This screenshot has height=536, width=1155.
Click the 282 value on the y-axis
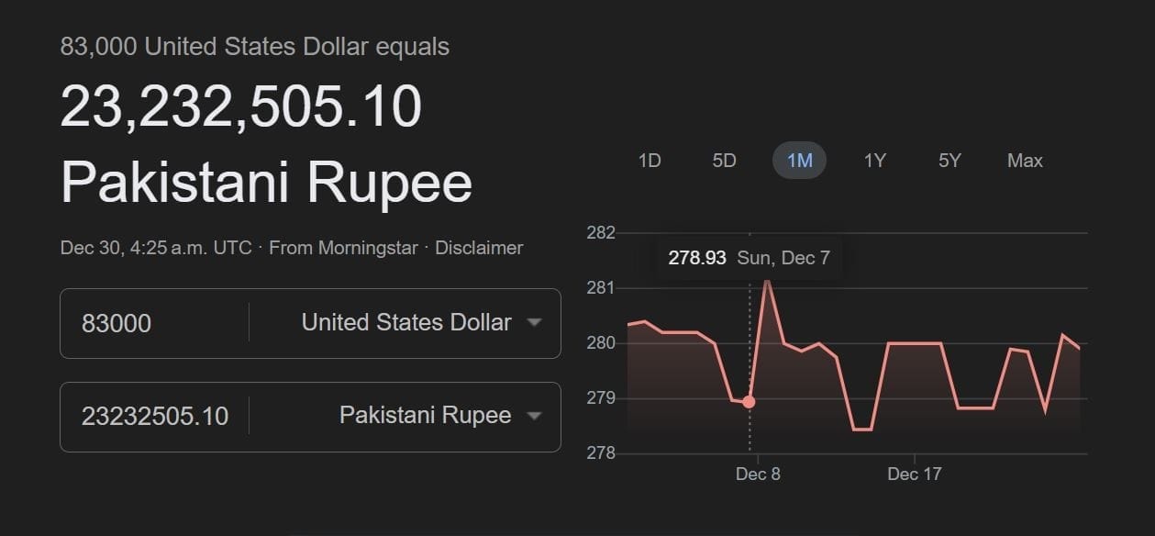[x=601, y=232]
